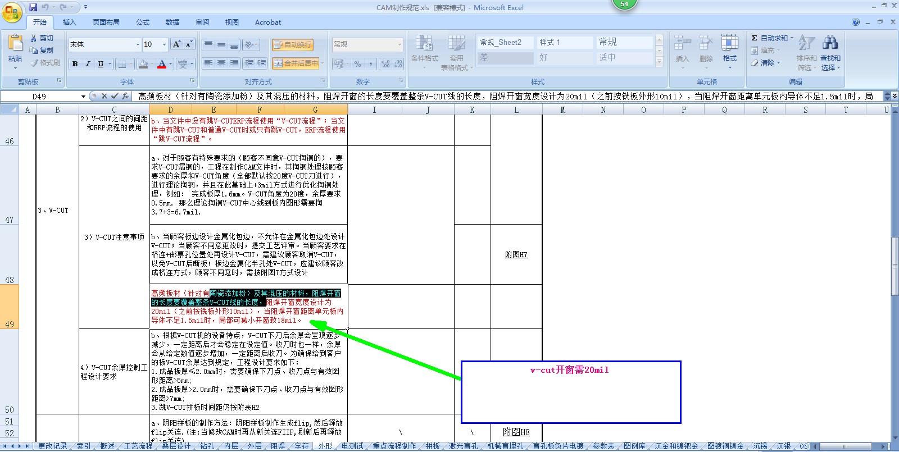Switch to 公式 ribbon tab
This screenshot has height=452, width=899.
143,22
